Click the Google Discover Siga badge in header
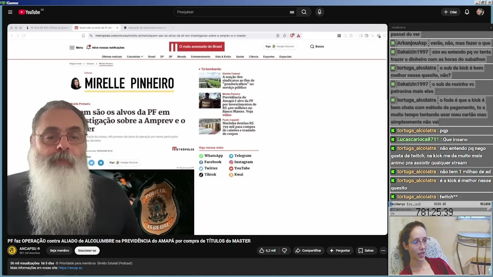The width and height of the screenshot is (493, 277). 280,47
